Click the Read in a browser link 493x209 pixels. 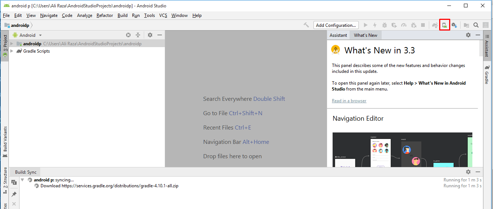tap(349, 101)
